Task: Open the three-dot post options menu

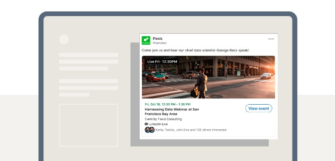Action: click(271, 39)
